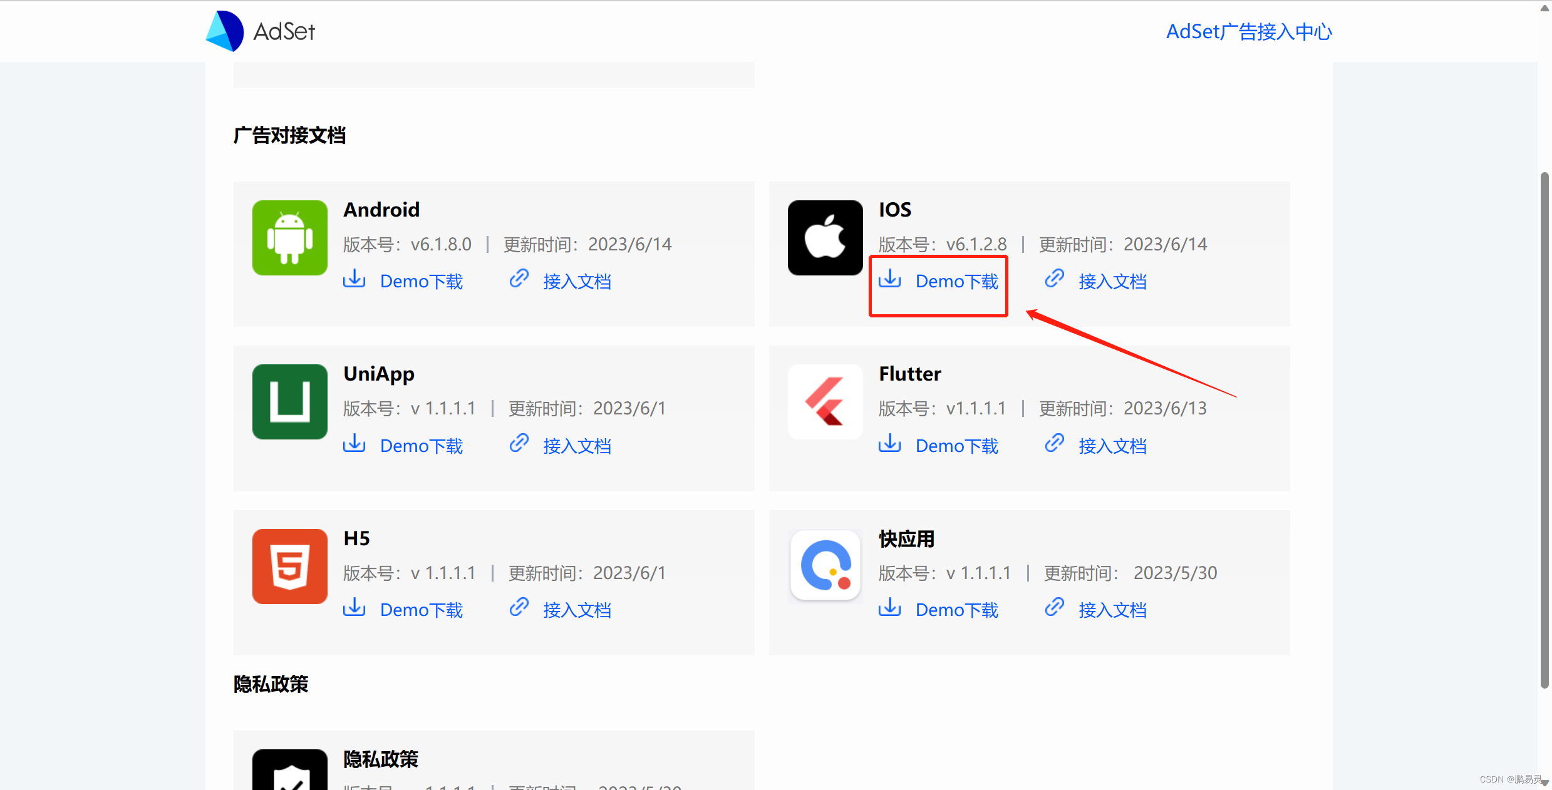Click Flutter chain link icon
1552x790 pixels.
(x=1055, y=443)
